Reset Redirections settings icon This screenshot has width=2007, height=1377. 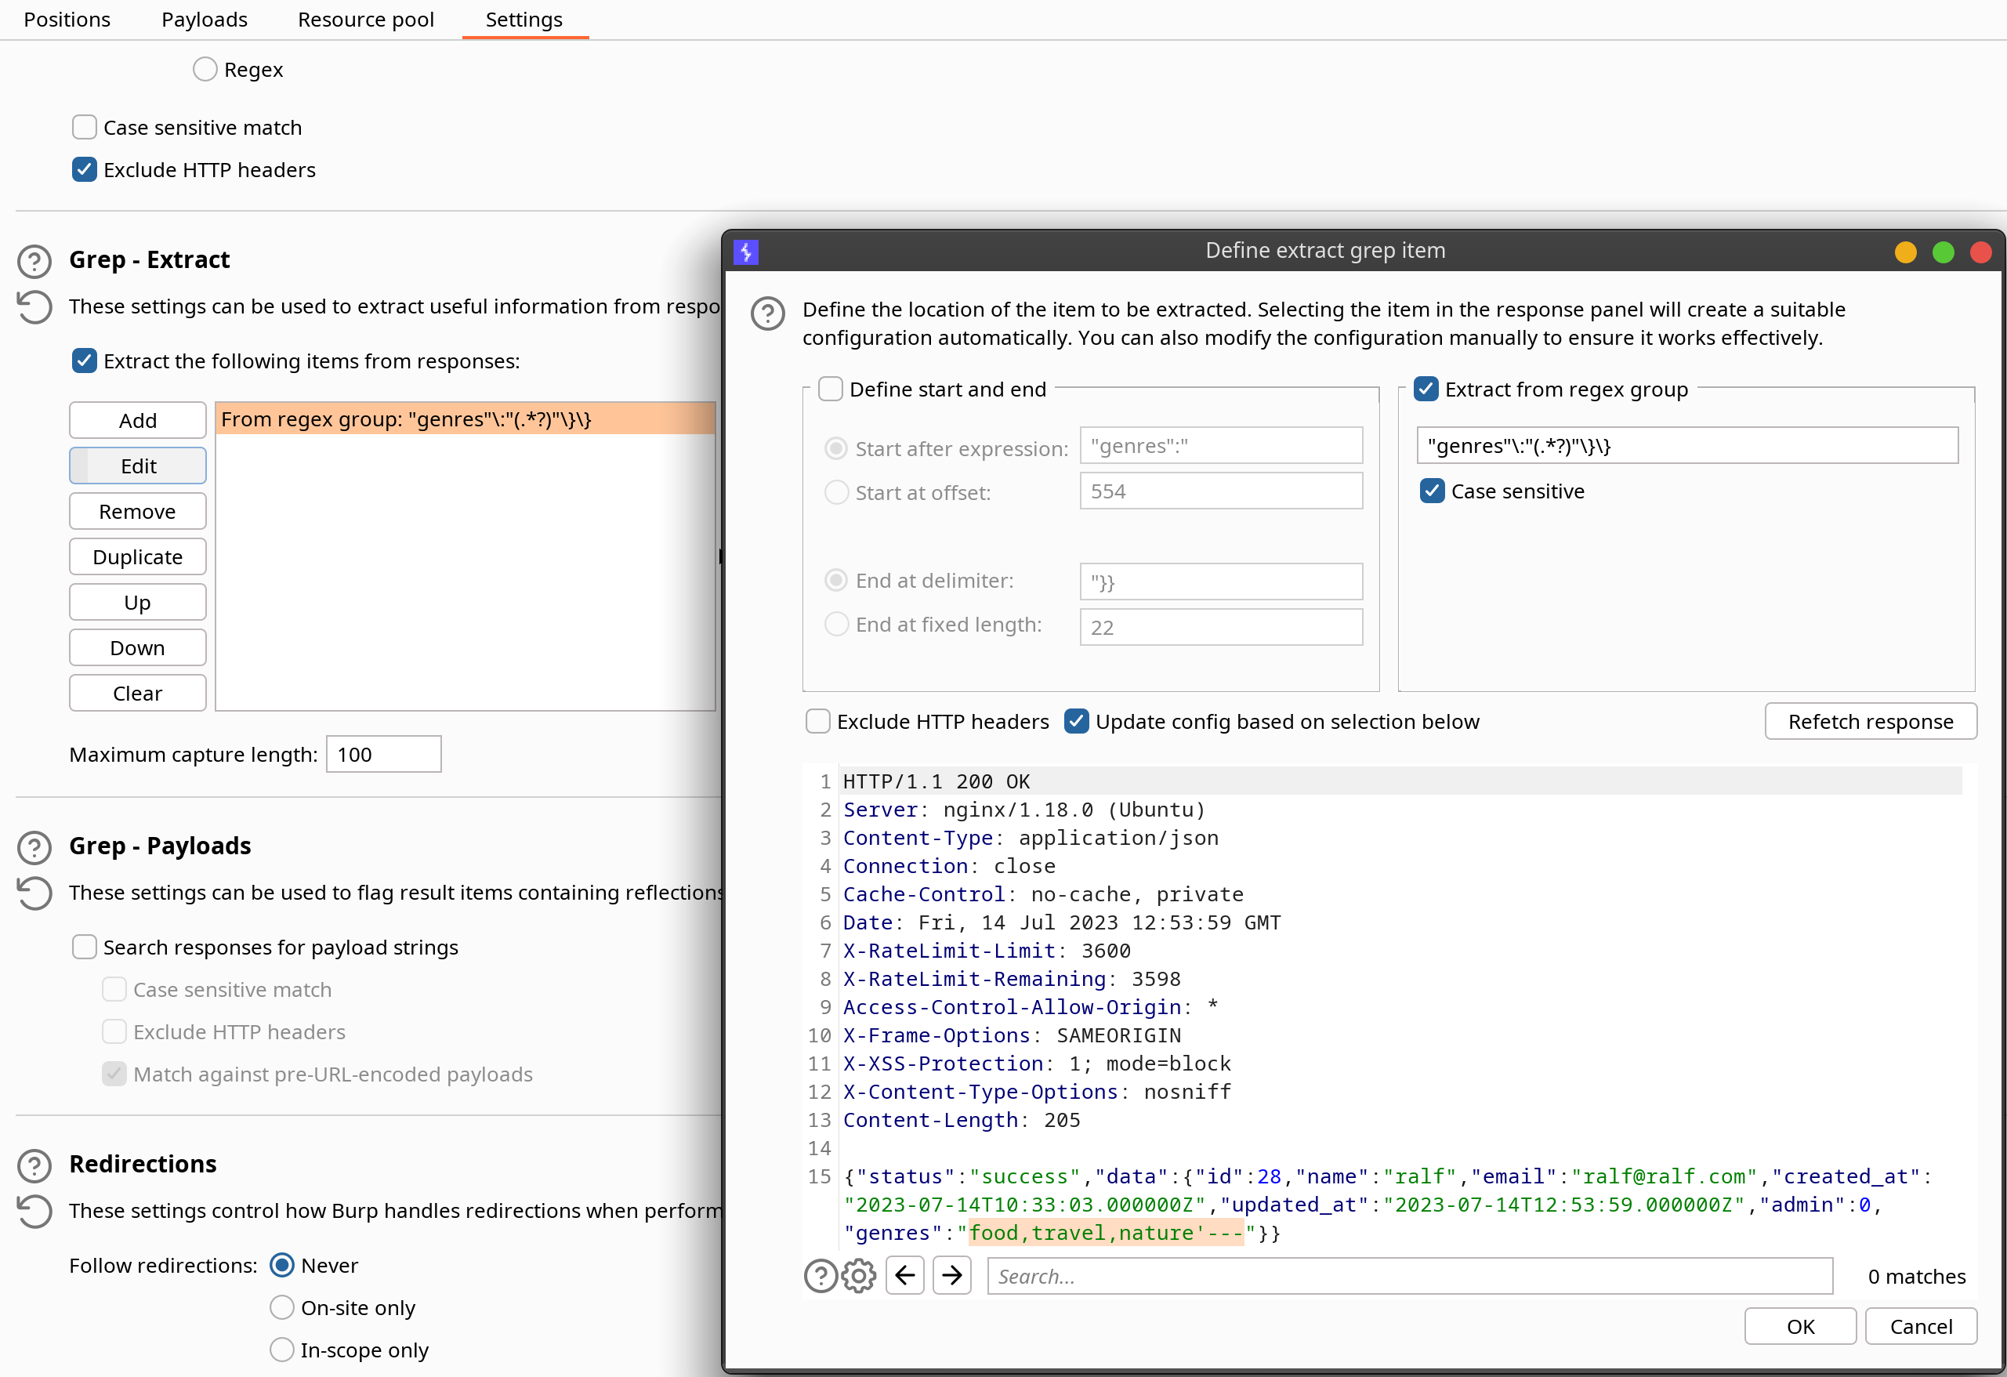click(x=34, y=1211)
